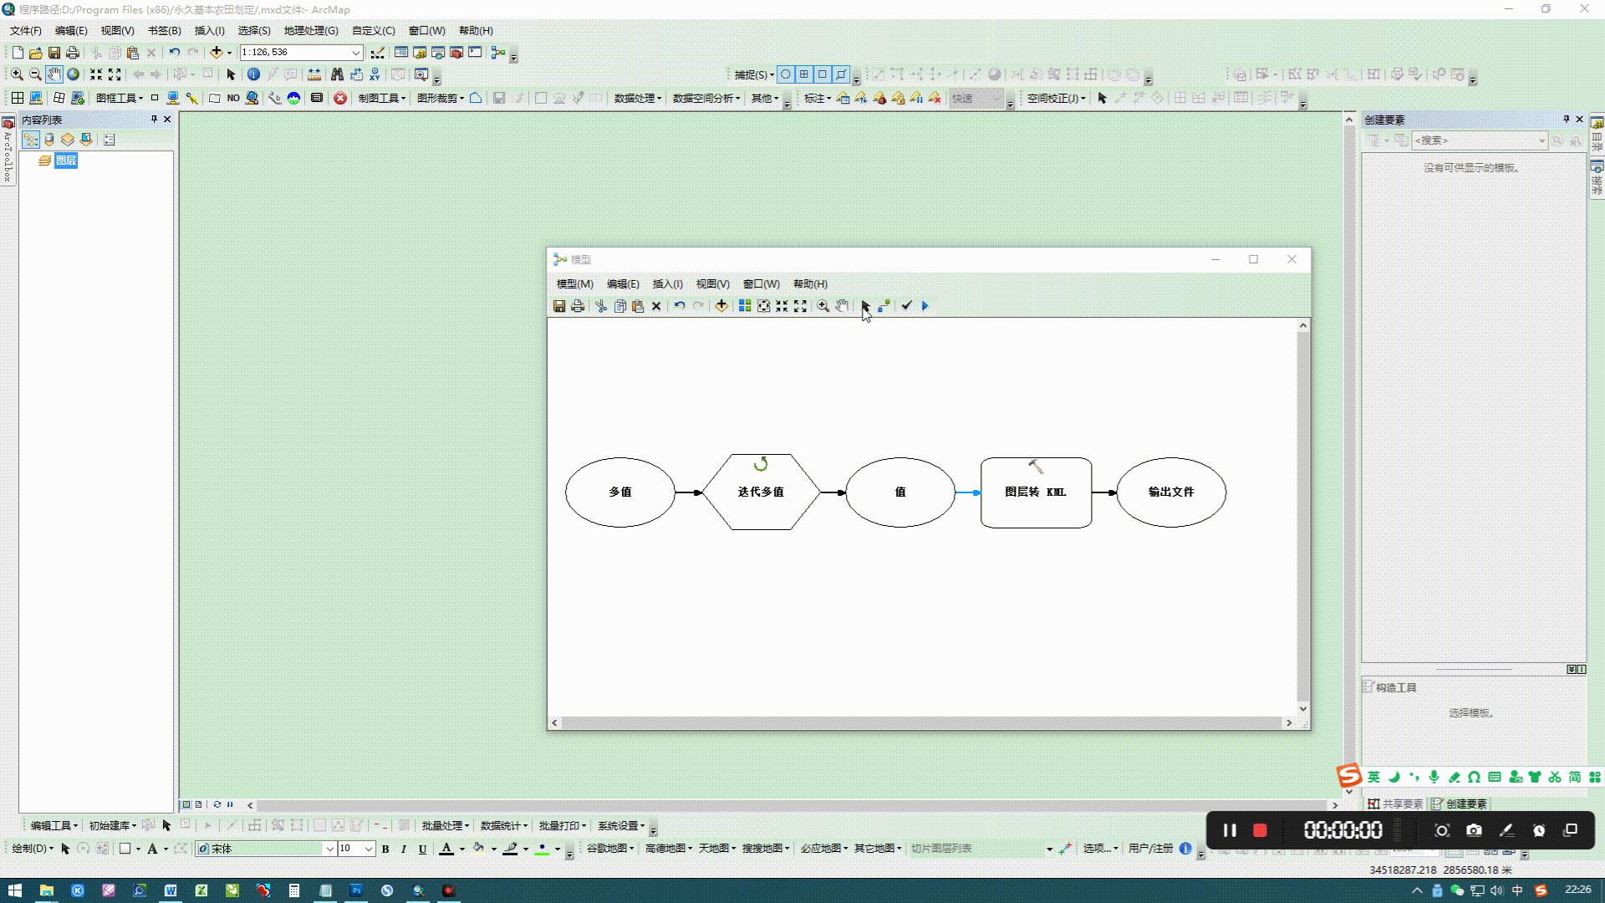Expand the 制图工具 dropdown

pyautogui.click(x=381, y=98)
